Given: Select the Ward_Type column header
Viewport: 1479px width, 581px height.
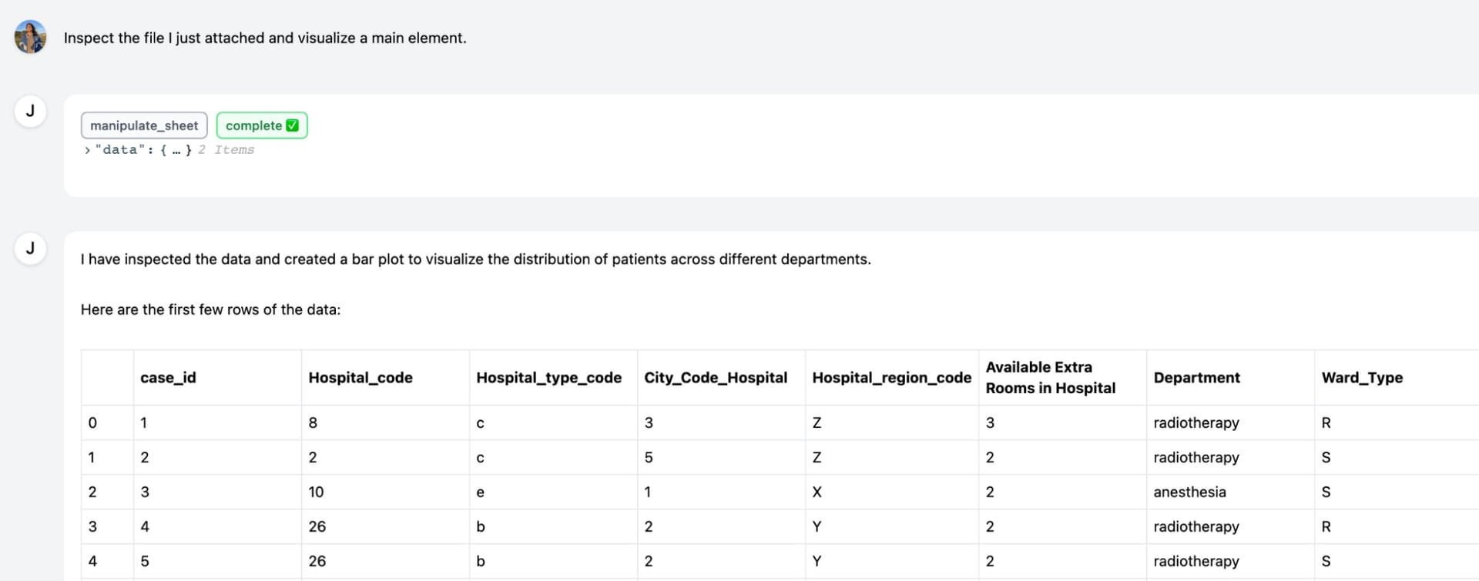Looking at the screenshot, I should (1396, 378).
